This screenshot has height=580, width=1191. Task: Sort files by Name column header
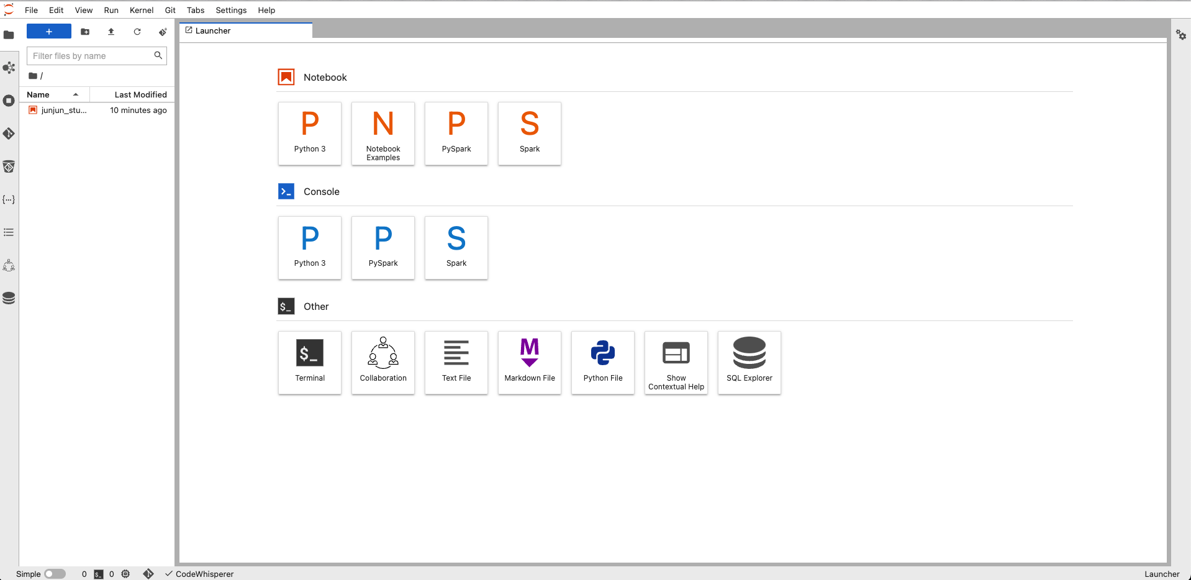click(55, 94)
